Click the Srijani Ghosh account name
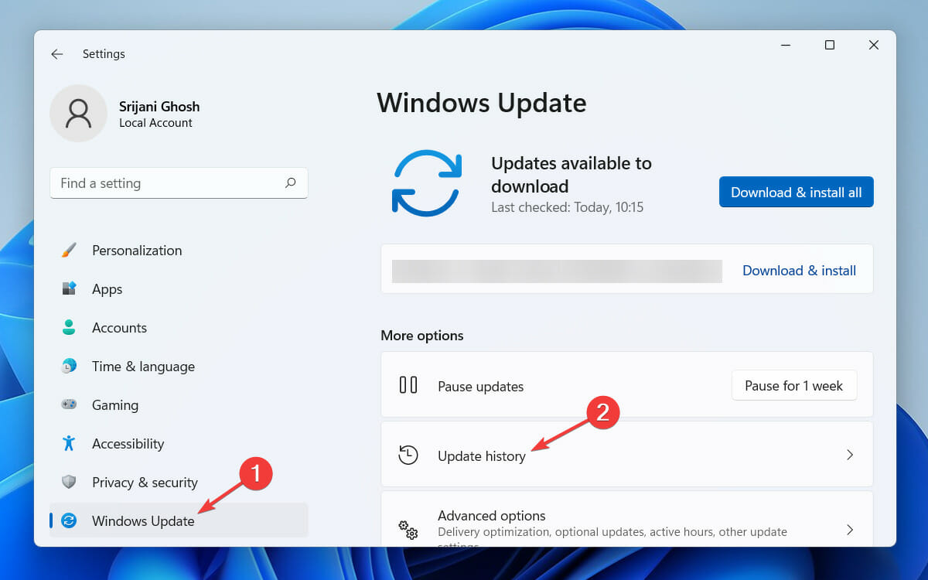928x580 pixels. (x=159, y=107)
